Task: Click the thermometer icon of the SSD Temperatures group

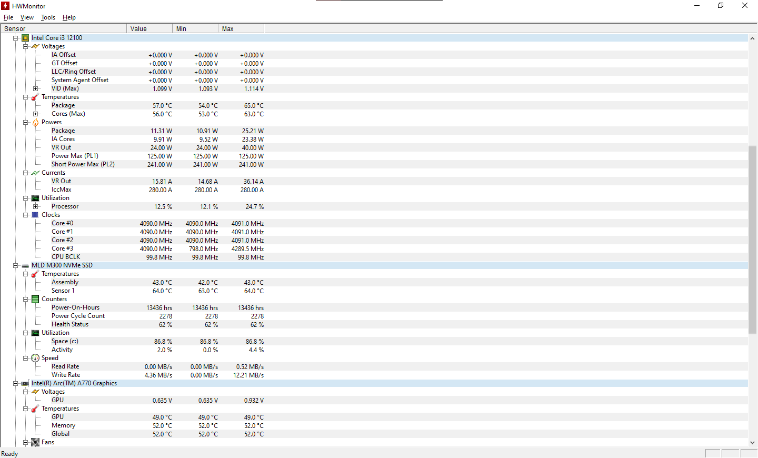Action: [x=35, y=274]
